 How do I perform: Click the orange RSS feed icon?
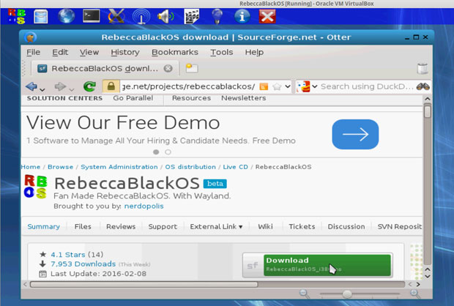[x=264, y=86]
